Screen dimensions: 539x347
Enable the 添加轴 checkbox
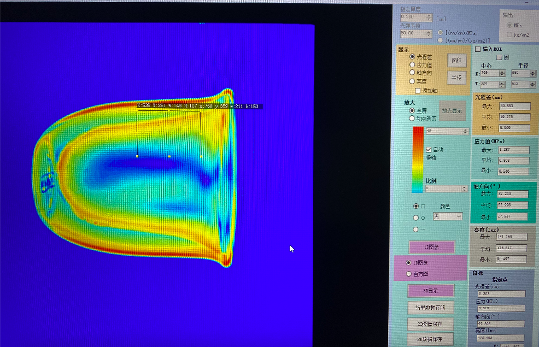click(x=418, y=90)
